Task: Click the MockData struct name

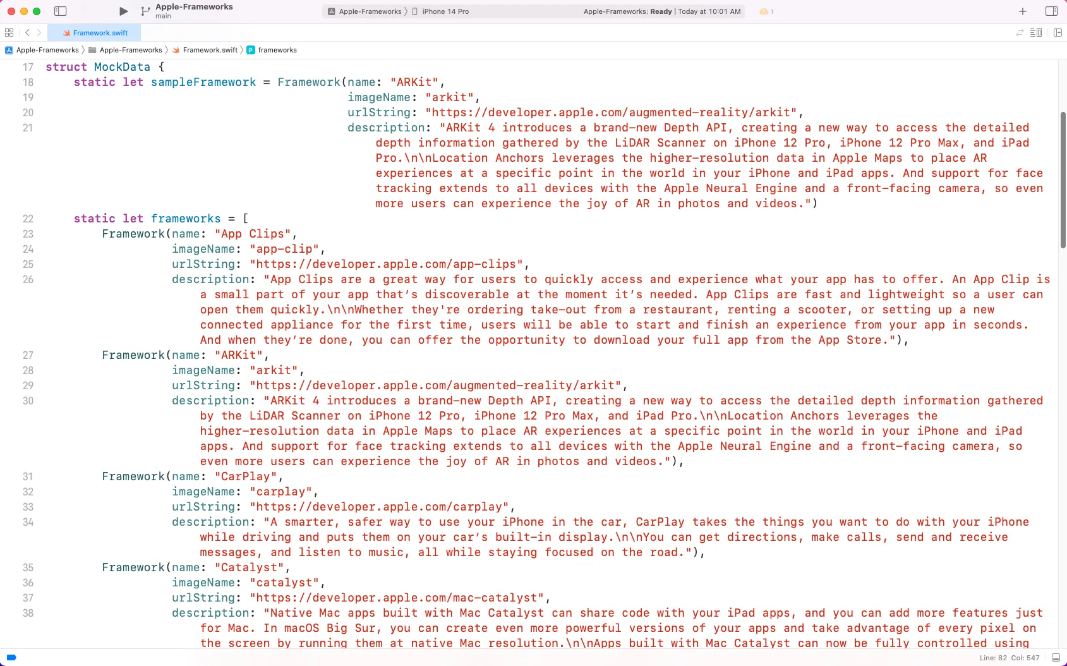Action: [123, 67]
